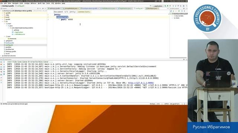238x133 pixels.
Task: Collapse the main folder in tree
Action: (x=4, y=24)
